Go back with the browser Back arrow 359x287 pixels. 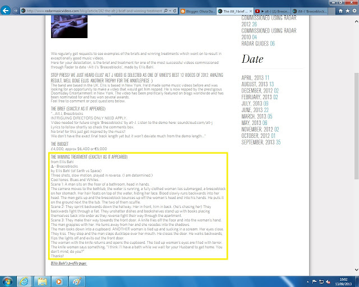pyautogui.click(x=6, y=11)
